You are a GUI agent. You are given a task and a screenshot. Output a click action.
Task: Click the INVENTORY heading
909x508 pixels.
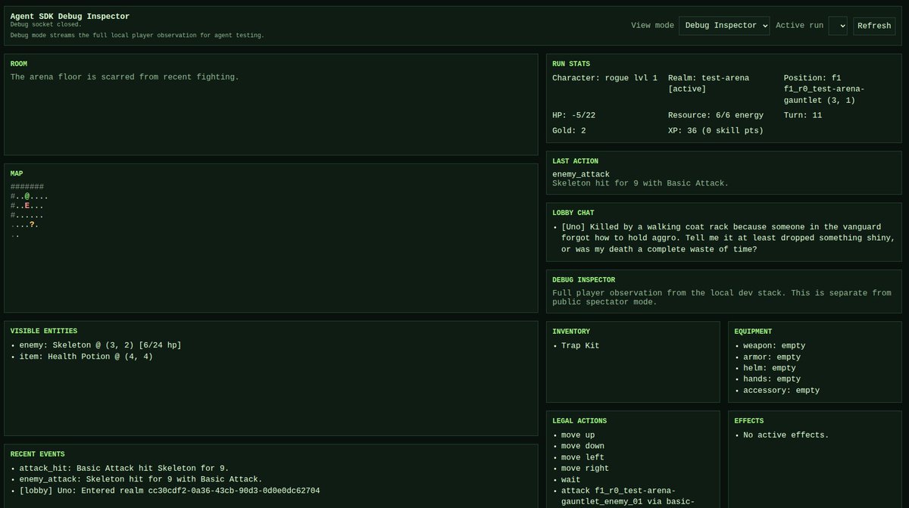coord(571,331)
